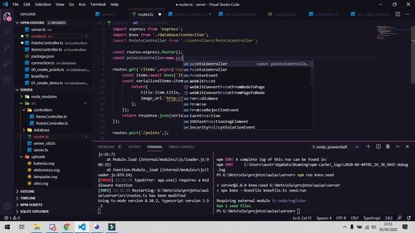This screenshot has height=233, width=415.
Task: Open the Terminal menu
Action: tap(98, 5)
